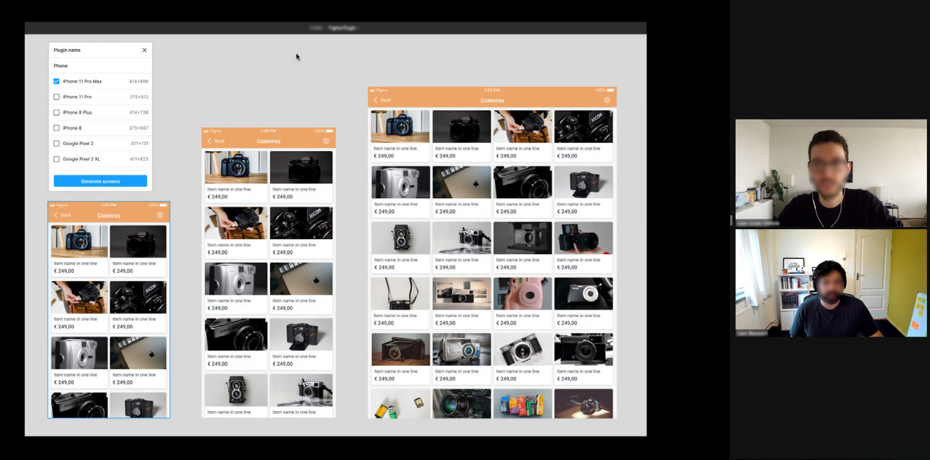Tap the back chevron in the widest Cameras frame
This screenshot has width=930, height=460.
point(375,100)
